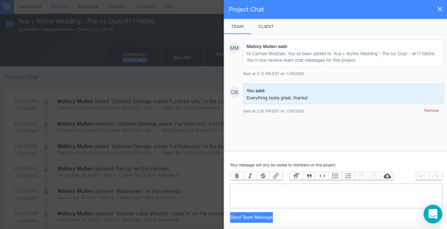Click log entry 'updated Set up on the contract'
The height and width of the screenshot is (229, 447).
click(x=114, y=172)
